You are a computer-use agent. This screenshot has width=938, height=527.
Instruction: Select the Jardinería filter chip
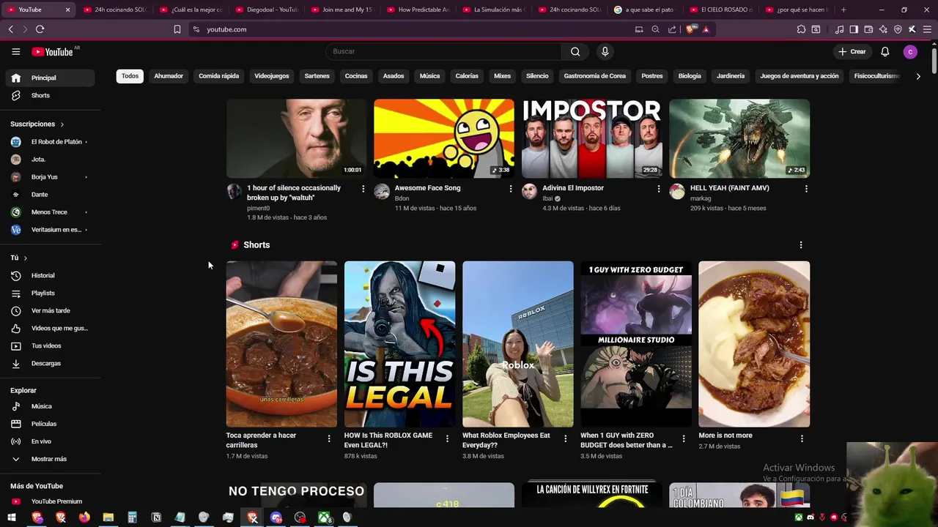pyautogui.click(x=731, y=76)
